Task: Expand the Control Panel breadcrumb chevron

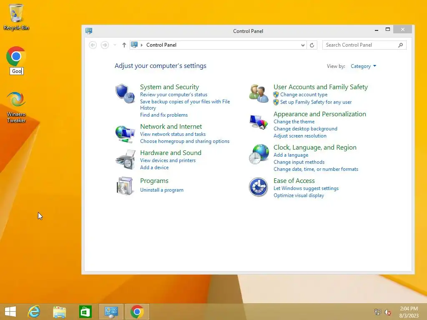Action: (x=142, y=45)
